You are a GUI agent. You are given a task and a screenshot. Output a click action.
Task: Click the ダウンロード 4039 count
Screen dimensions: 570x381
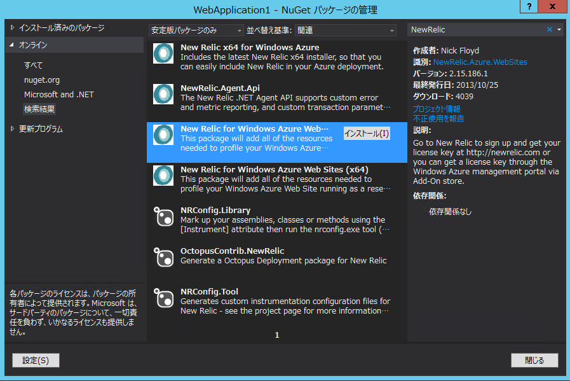click(465, 97)
